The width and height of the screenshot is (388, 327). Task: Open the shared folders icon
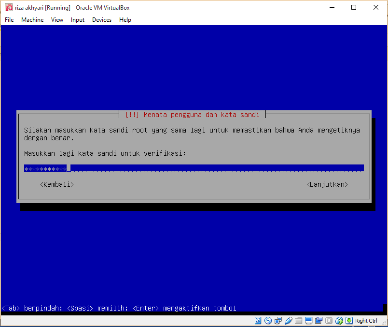coord(298,321)
